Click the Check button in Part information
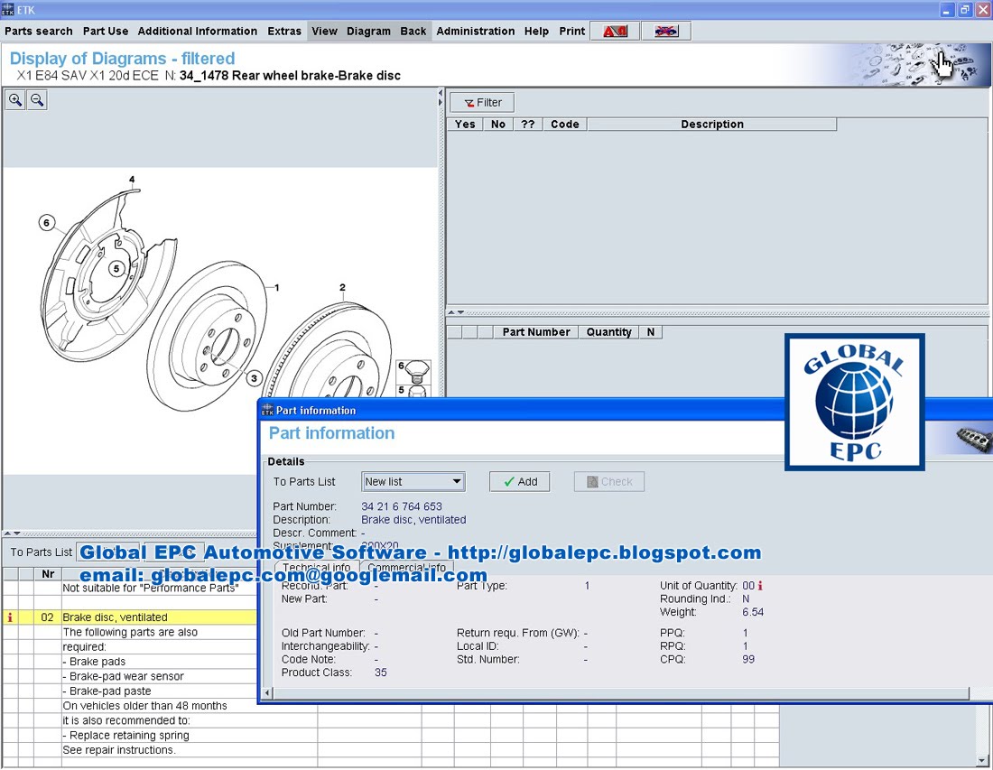993x770 pixels. pyautogui.click(x=609, y=482)
